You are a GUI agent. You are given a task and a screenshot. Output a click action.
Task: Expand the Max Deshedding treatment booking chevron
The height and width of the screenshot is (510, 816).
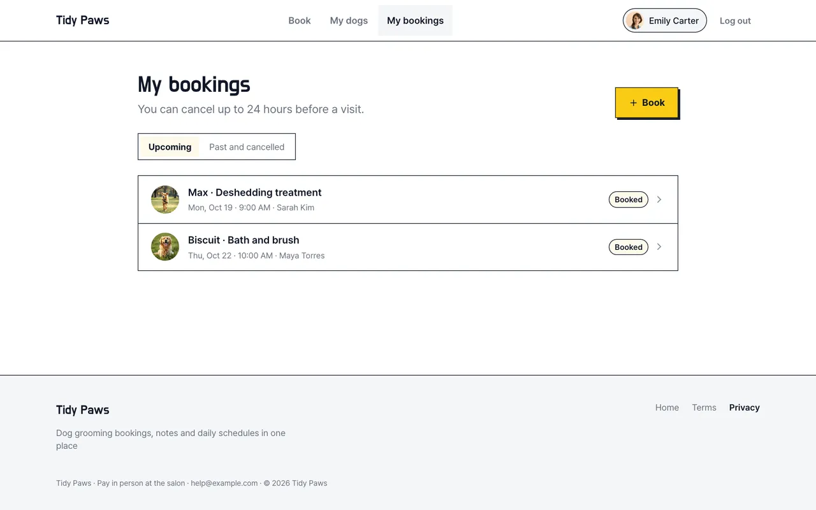coord(659,200)
